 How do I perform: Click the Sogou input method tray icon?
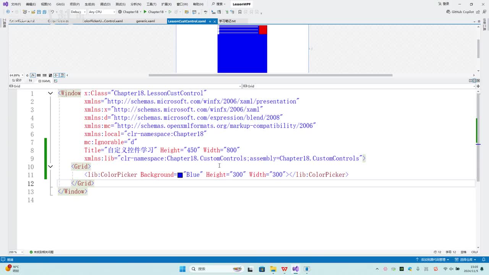436,269
